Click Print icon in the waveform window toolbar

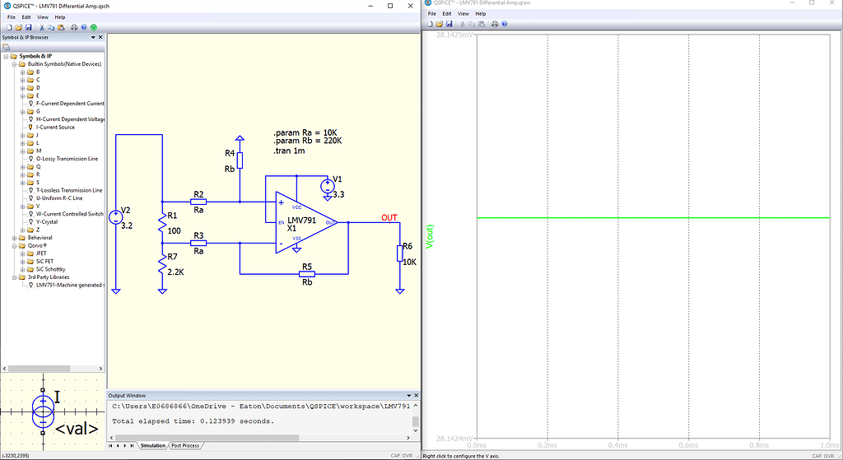(x=494, y=24)
